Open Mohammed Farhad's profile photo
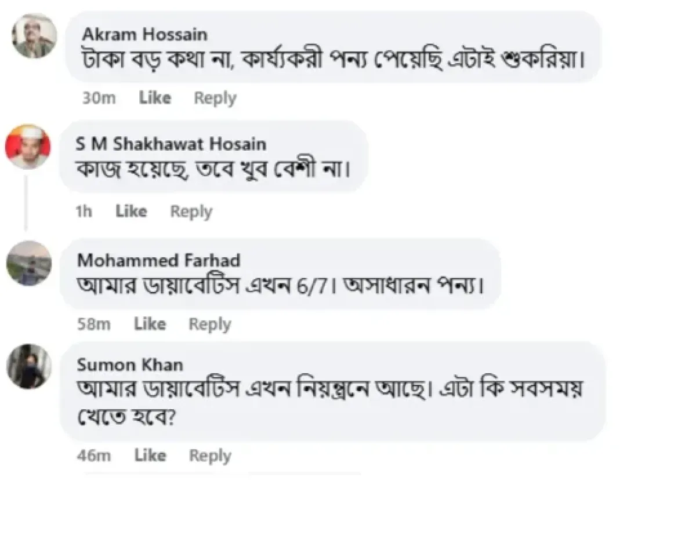Screen dimensions: 696x543 pyautogui.click(x=29, y=263)
